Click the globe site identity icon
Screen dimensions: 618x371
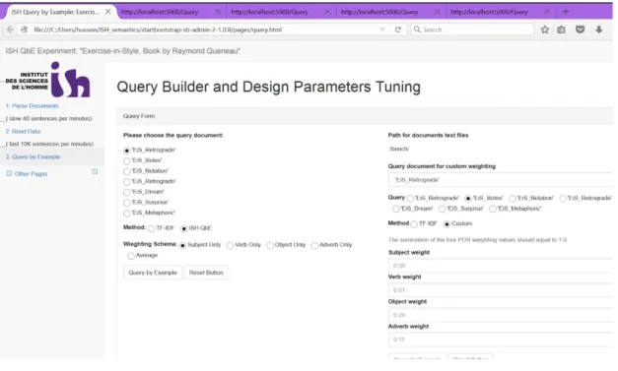click(x=24, y=30)
